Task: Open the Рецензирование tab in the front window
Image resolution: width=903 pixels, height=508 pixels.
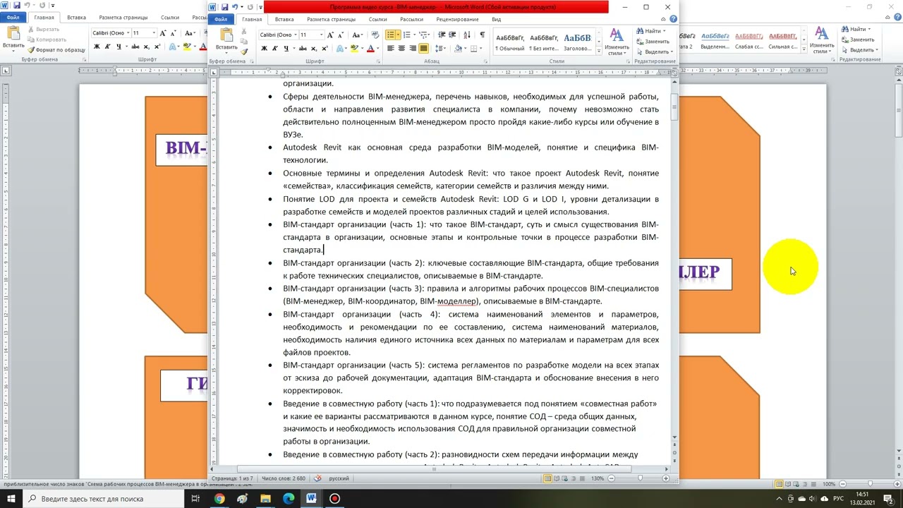Action: click(457, 19)
